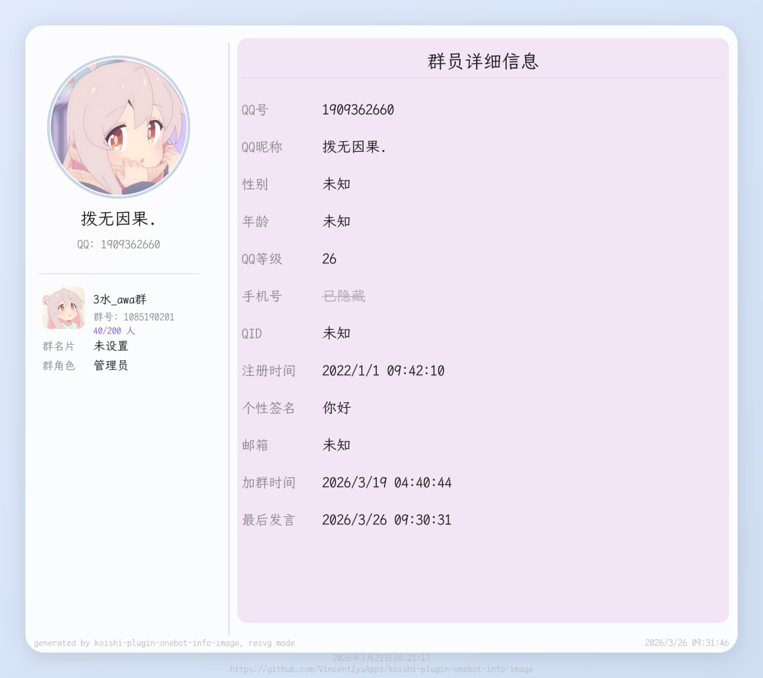Click the bottom-right 09:31:46 timestamp
The height and width of the screenshot is (678, 763).
tap(687, 643)
